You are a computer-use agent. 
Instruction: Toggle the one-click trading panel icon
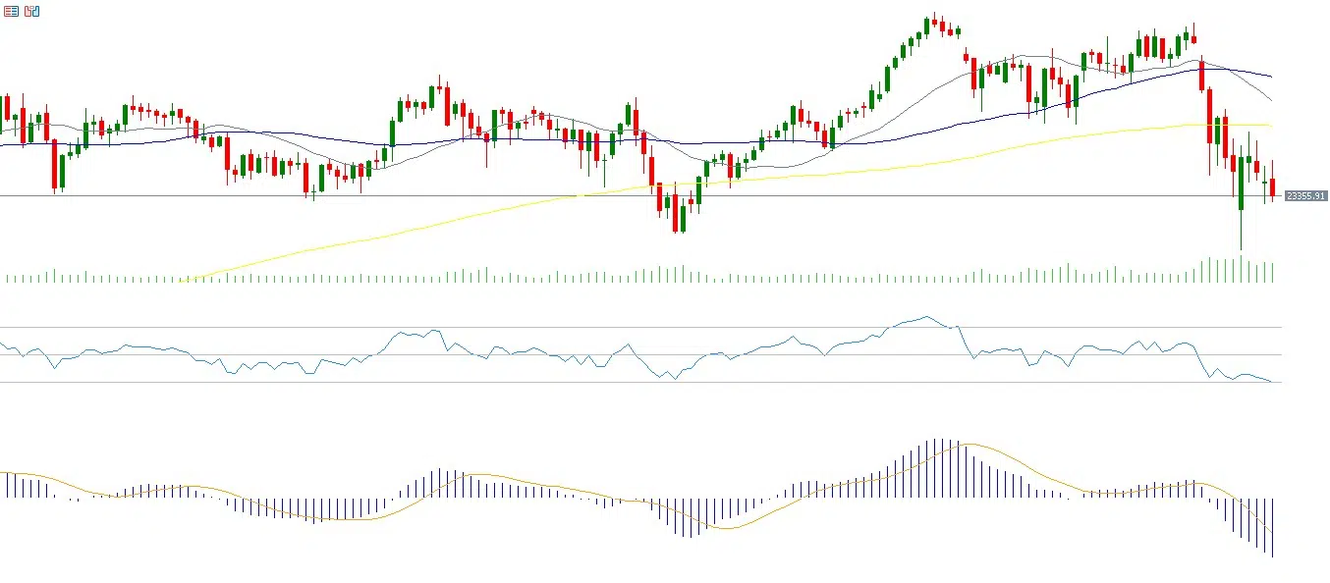[31, 11]
